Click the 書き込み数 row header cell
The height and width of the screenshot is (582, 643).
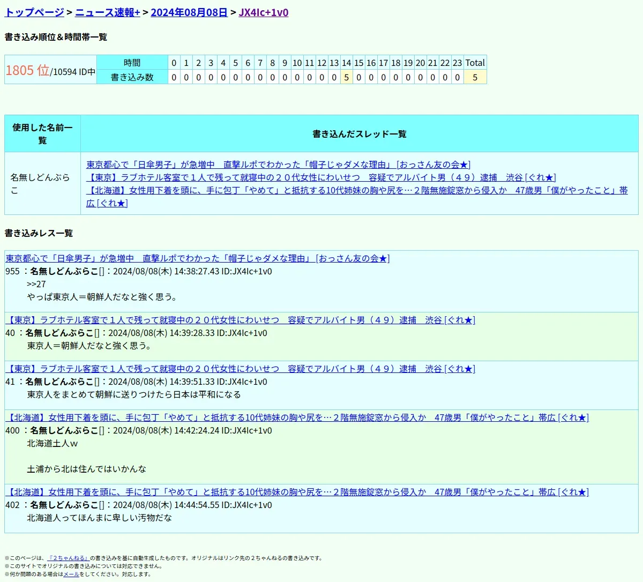tap(132, 77)
